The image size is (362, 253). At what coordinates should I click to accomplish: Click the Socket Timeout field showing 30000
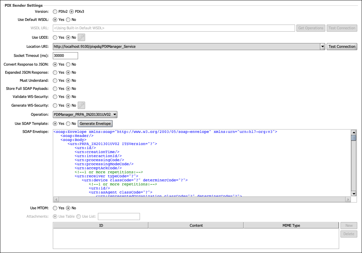[x=65, y=56]
